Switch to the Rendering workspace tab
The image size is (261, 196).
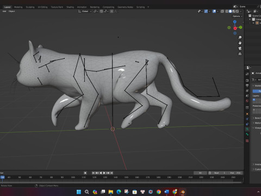tap(95, 7)
